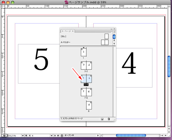The image size is (172, 140).
Task: Open the Pages panel flyout menu
Action: 114,32
